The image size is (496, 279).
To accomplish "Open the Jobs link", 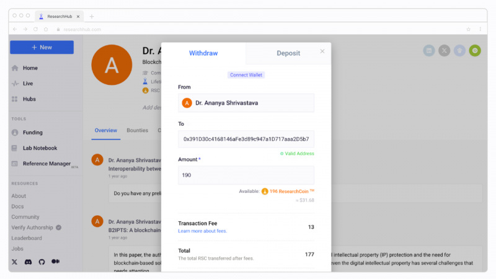I will (17, 249).
